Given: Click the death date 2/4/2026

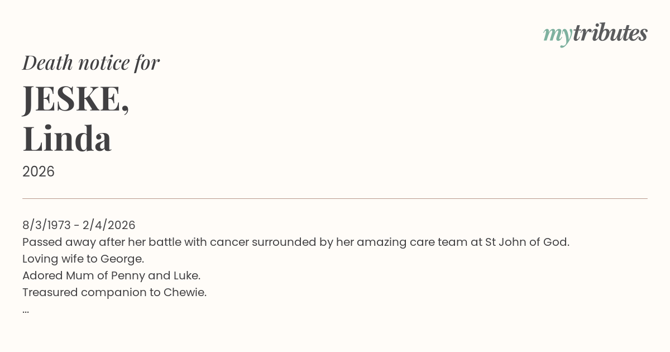Looking at the screenshot, I should [x=109, y=225].
